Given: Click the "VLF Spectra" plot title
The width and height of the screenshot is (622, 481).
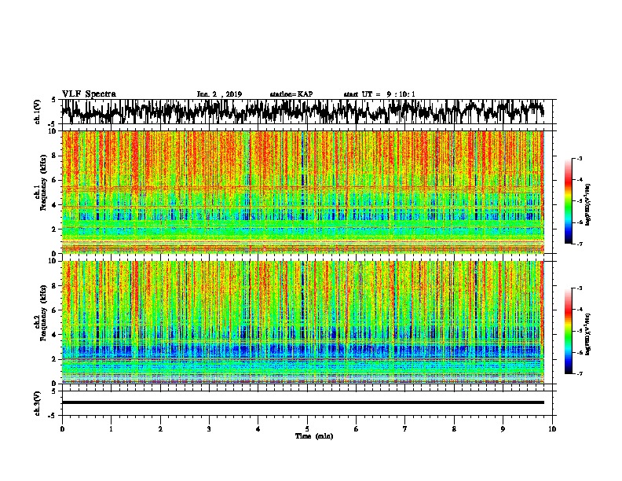Looking at the screenshot, I should tap(89, 94).
